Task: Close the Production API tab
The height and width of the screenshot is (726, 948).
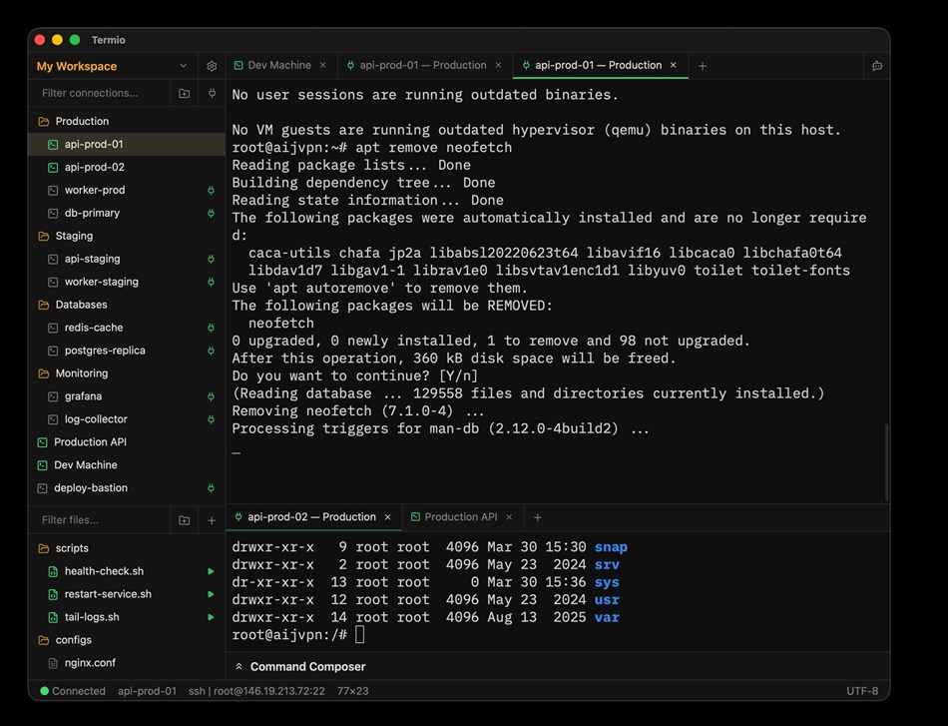Action: (509, 517)
